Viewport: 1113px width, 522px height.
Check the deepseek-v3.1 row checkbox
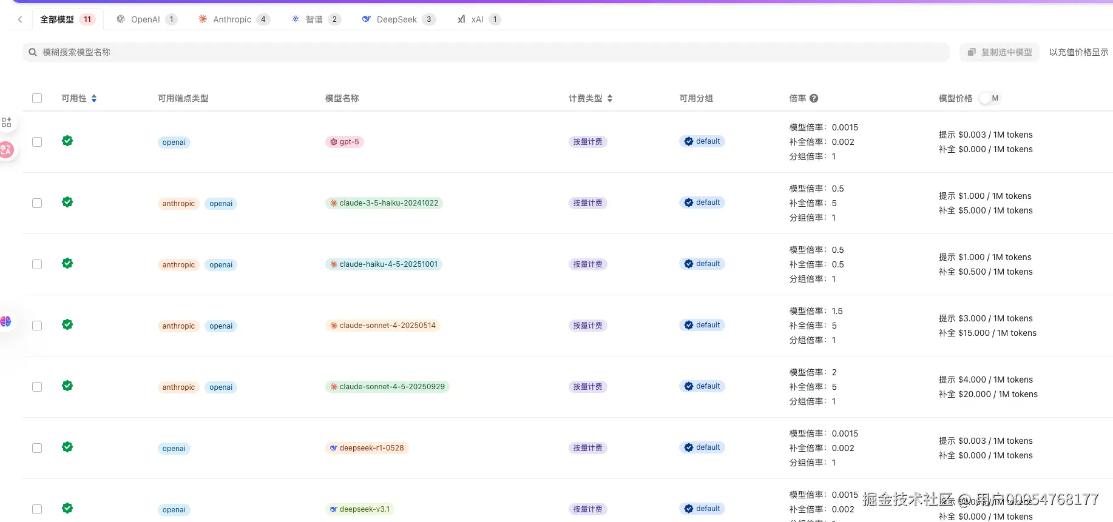[x=37, y=509]
